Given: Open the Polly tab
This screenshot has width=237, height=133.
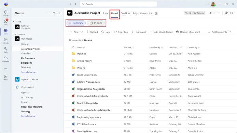Looking at the screenshot, I should tap(135, 13).
